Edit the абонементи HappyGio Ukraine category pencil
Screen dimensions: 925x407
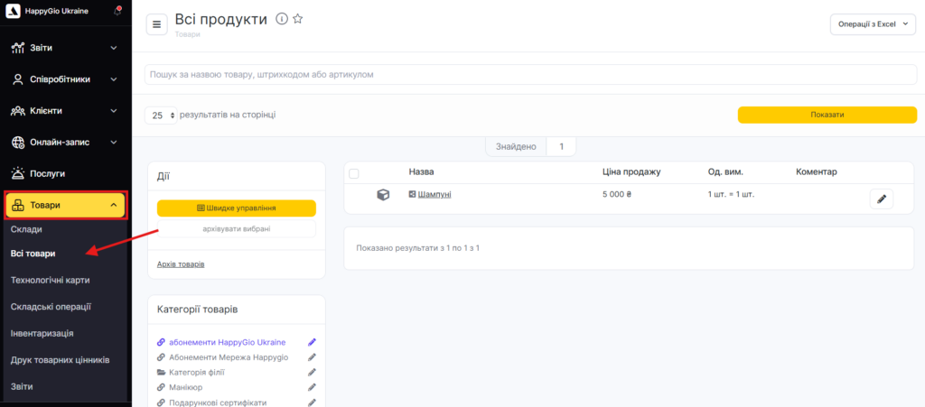(312, 342)
